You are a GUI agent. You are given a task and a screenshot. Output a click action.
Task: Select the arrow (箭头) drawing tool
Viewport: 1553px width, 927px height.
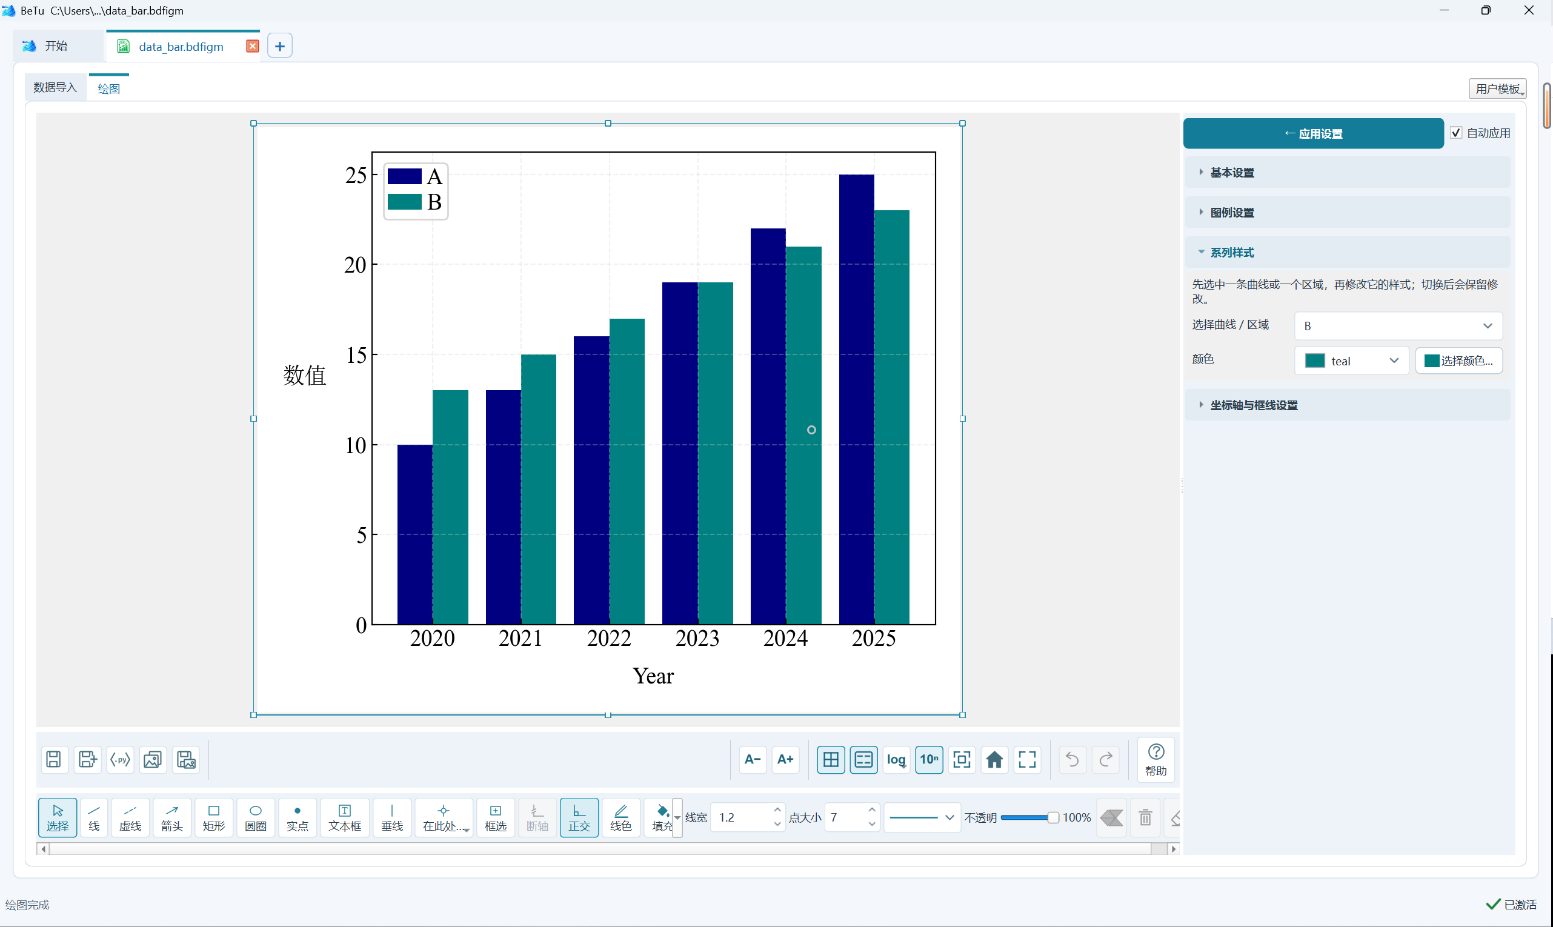coord(172,817)
